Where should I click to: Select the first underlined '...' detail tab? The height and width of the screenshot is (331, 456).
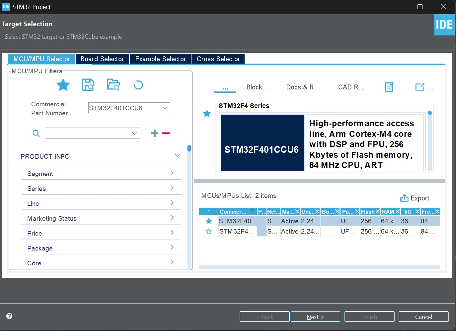pos(225,87)
